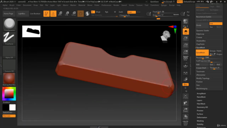Open the MatCap Red Wax material picker
227x128 pixels.
[x=9, y=79]
